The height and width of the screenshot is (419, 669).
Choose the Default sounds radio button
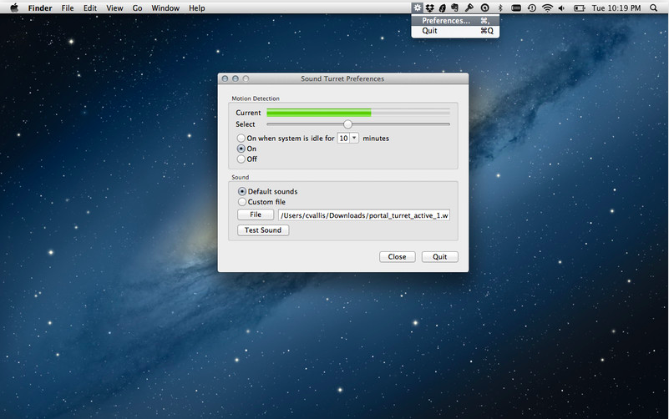pyautogui.click(x=242, y=192)
